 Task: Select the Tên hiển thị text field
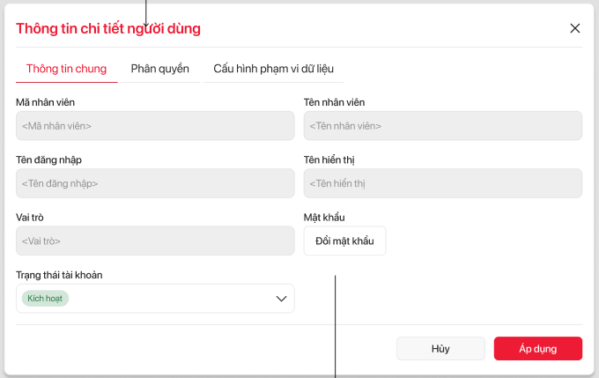(x=442, y=183)
